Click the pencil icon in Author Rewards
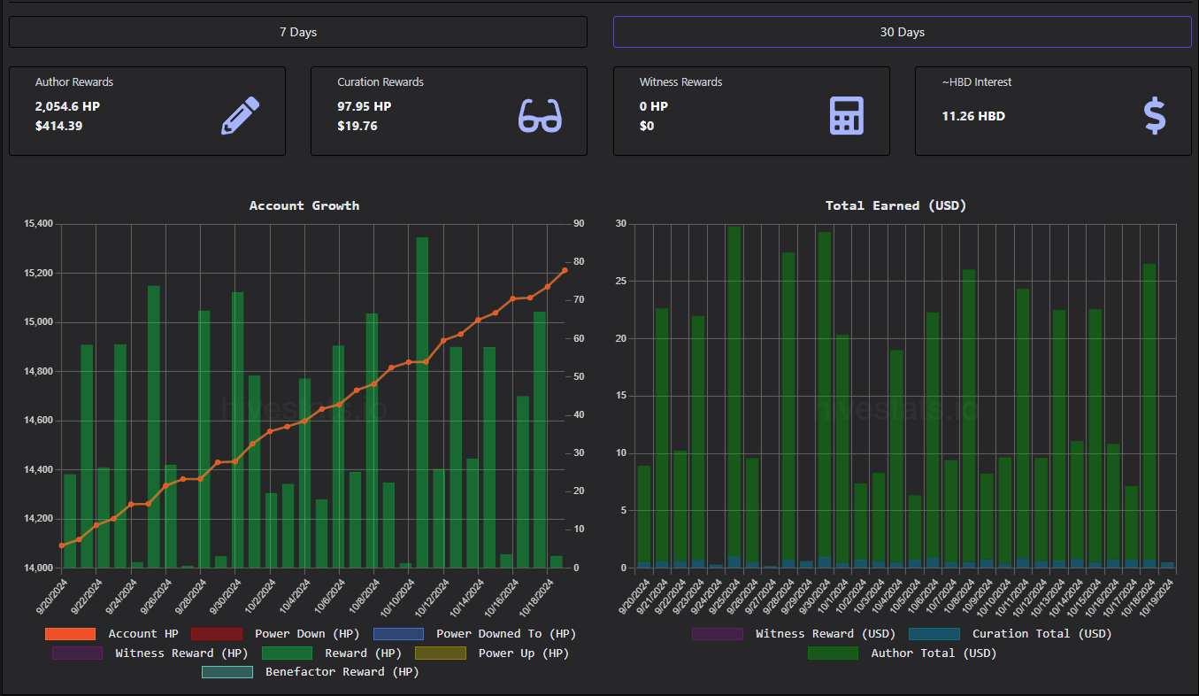The width and height of the screenshot is (1199, 696). [241, 116]
